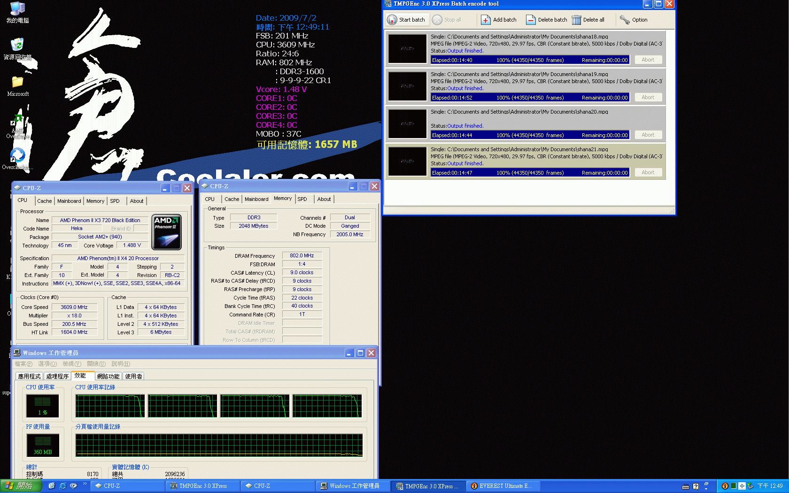Viewport: 789px width, 493px height.
Task: Click Delete batch toolbar icon
Action: pos(547,20)
